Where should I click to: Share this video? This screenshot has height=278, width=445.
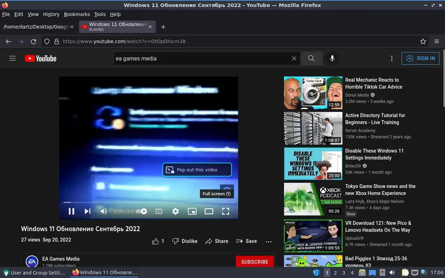click(217, 241)
